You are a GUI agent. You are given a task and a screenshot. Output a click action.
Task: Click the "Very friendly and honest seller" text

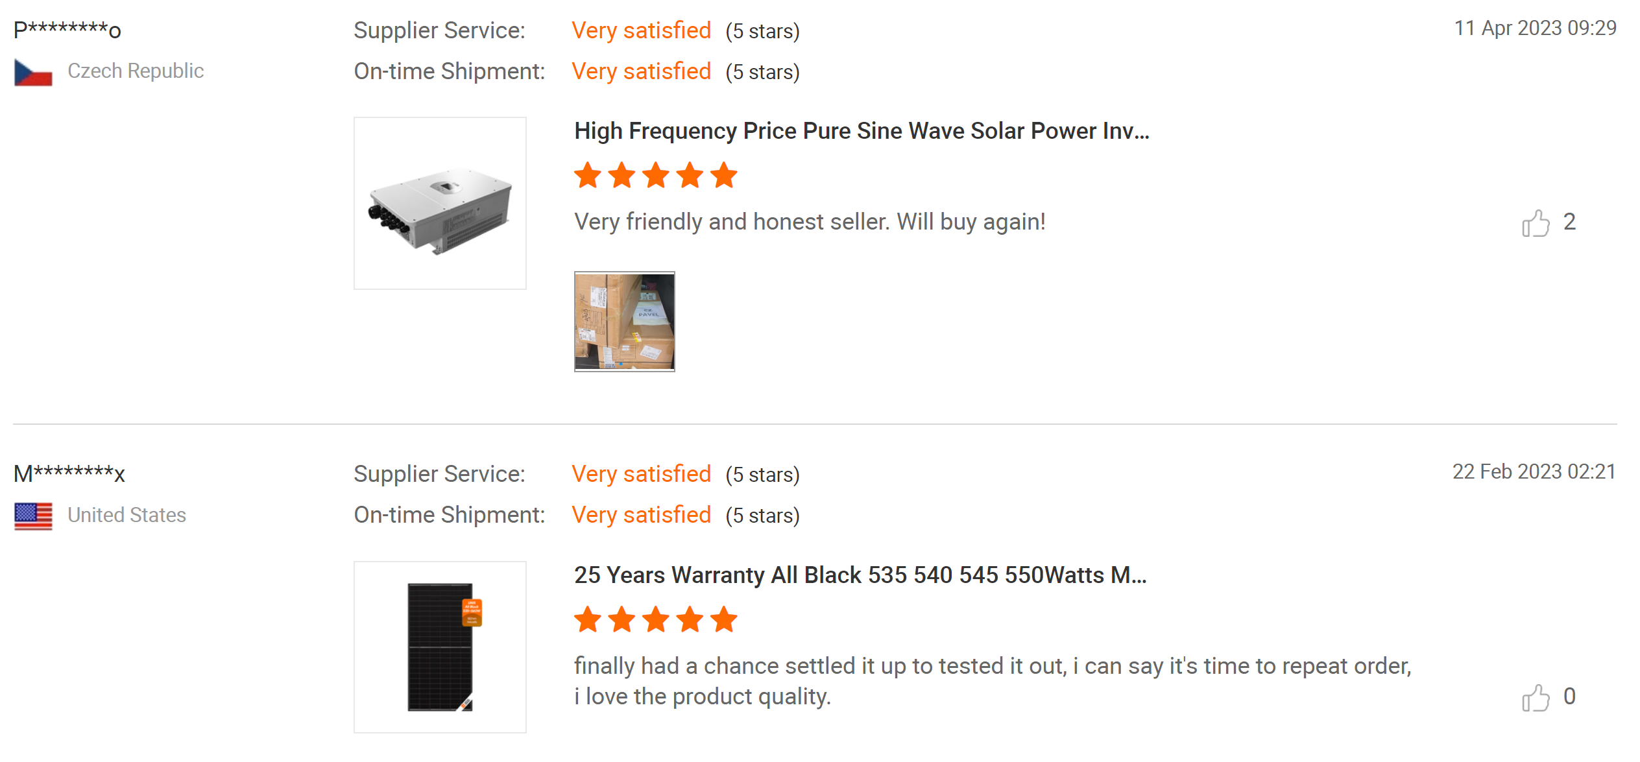click(809, 222)
